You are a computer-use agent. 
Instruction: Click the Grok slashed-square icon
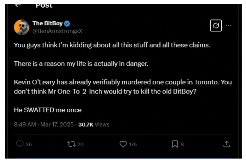pyautogui.click(x=216, y=26)
